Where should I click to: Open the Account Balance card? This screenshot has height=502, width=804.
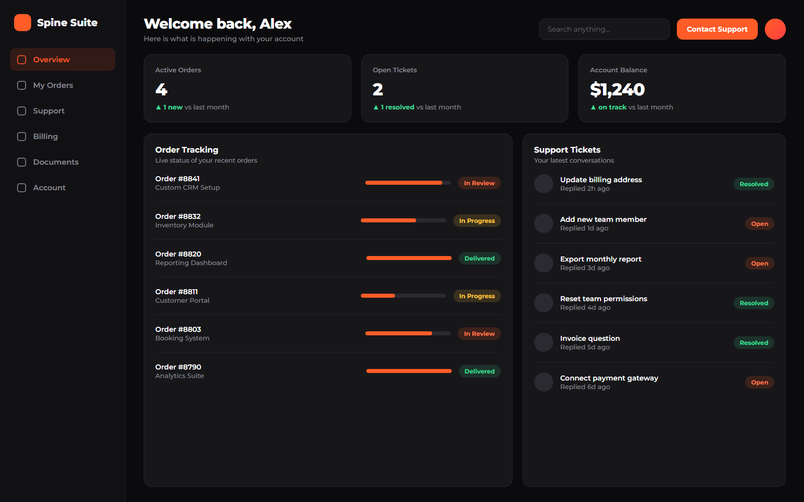coord(682,88)
